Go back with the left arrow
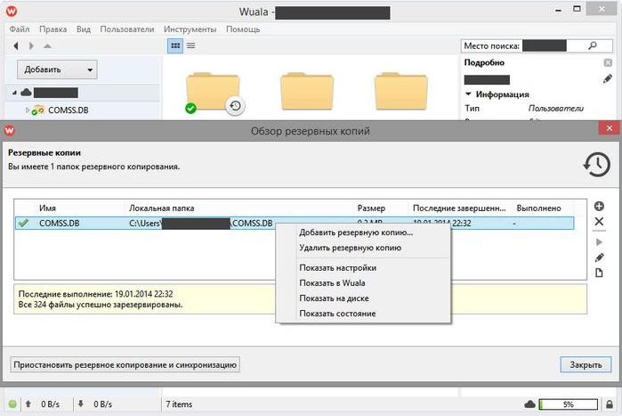622x416 pixels. click(16, 46)
